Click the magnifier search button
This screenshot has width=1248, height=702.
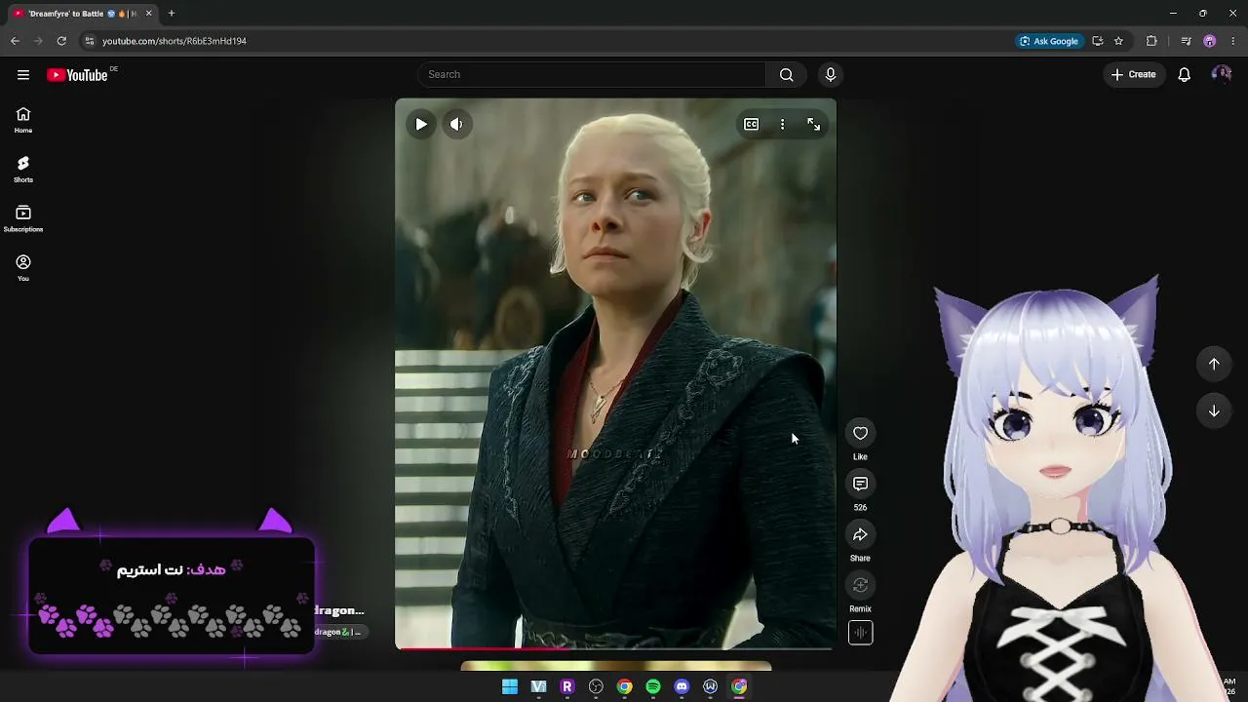coord(786,75)
